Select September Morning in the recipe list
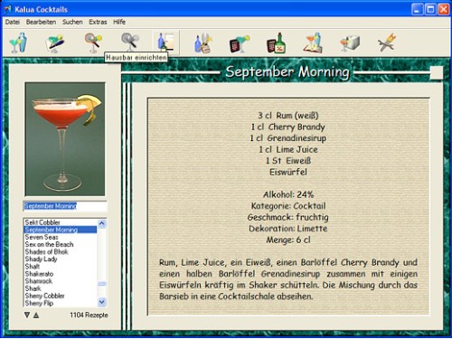 coord(61,230)
